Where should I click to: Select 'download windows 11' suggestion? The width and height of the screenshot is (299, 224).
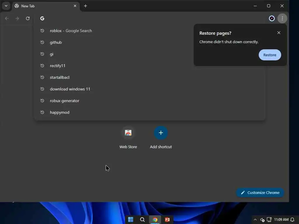149,89
